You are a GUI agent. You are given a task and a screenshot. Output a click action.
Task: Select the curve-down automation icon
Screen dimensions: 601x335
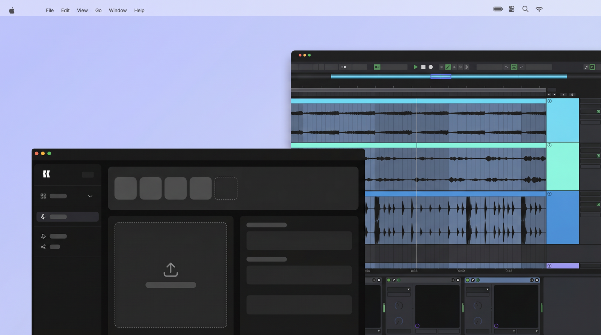pos(506,67)
